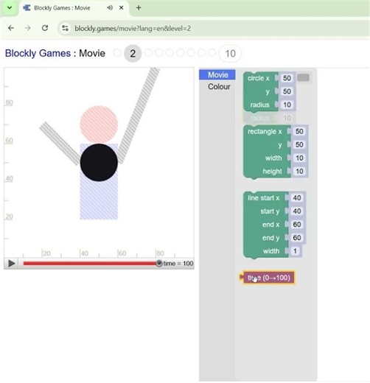This screenshot has width=370, height=383.
Task: Click the time slider knob
Action: (159, 263)
